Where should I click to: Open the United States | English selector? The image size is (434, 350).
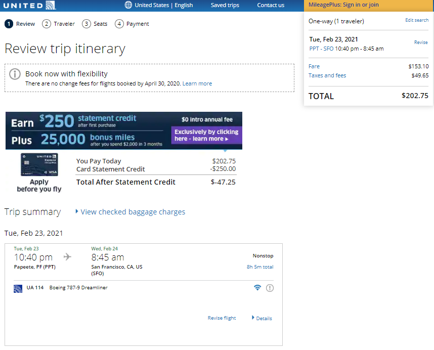pyautogui.click(x=163, y=5)
